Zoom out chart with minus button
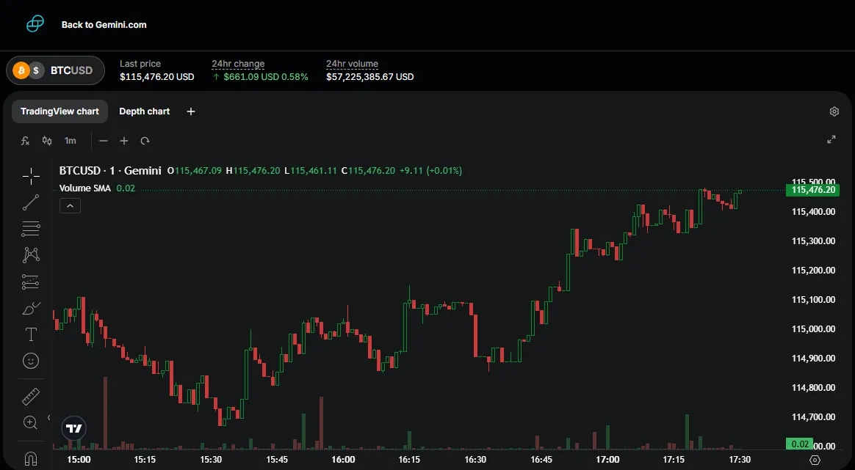Image resolution: width=855 pixels, height=470 pixels. click(104, 141)
